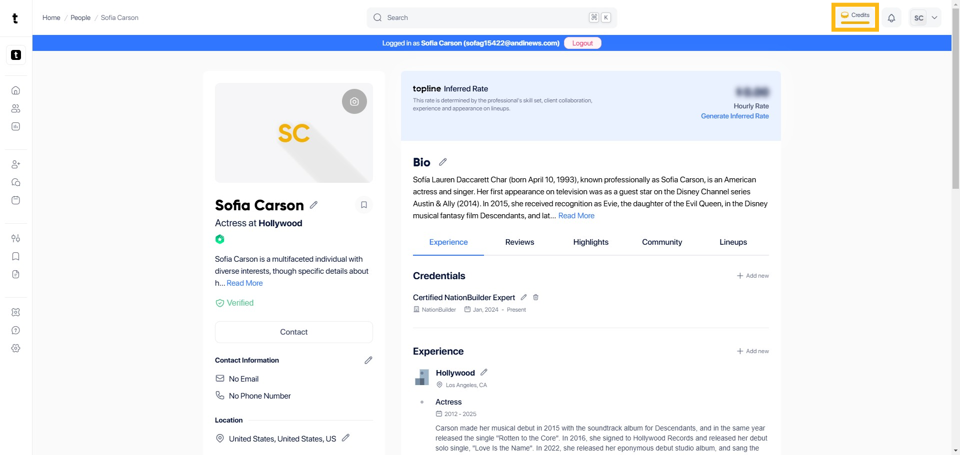Open the notifications bell
Viewport: 960px width, 455px height.
pyautogui.click(x=891, y=18)
